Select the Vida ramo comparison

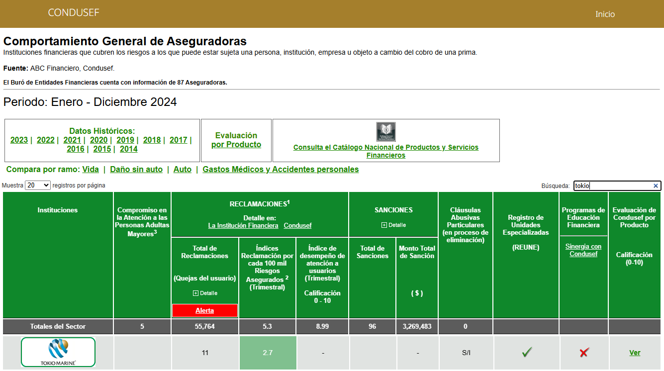tap(91, 169)
